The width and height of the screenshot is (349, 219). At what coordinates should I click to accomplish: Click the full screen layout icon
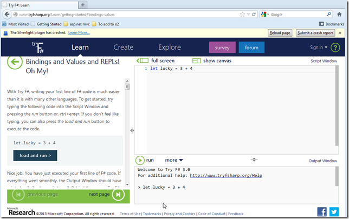[x=143, y=61]
